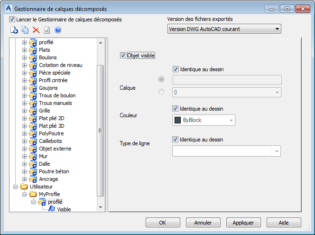Expand the Dalle tree node
The height and width of the screenshot is (235, 315).
(24, 164)
